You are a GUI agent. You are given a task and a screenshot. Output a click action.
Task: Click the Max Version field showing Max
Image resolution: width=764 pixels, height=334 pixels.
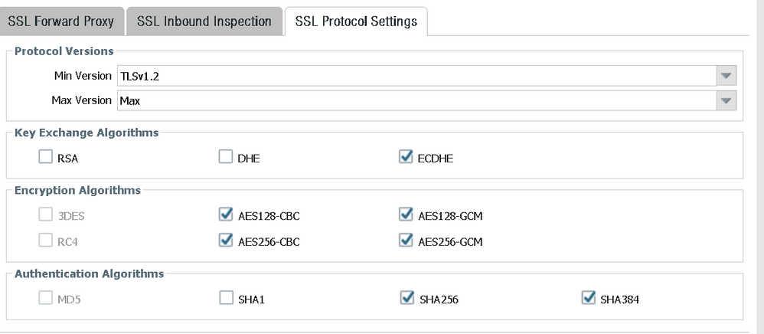(413, 100)
